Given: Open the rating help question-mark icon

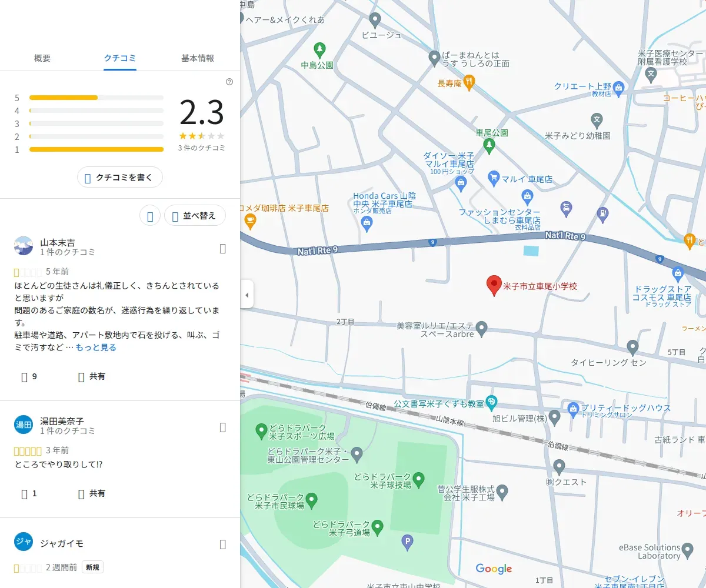Looking at the screenshot, I should [x=229, y=82].
